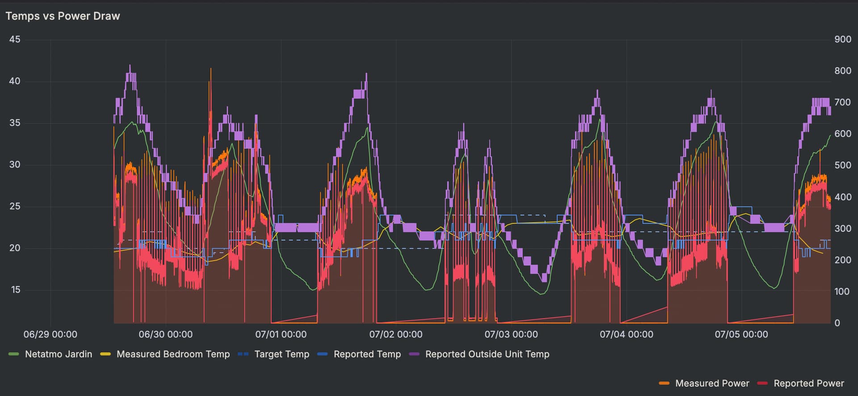This screenshot has width=858, height=396.
Task: Toggle the Measured Power legend label
Action: pyautogui.click(x=712, y=383)
